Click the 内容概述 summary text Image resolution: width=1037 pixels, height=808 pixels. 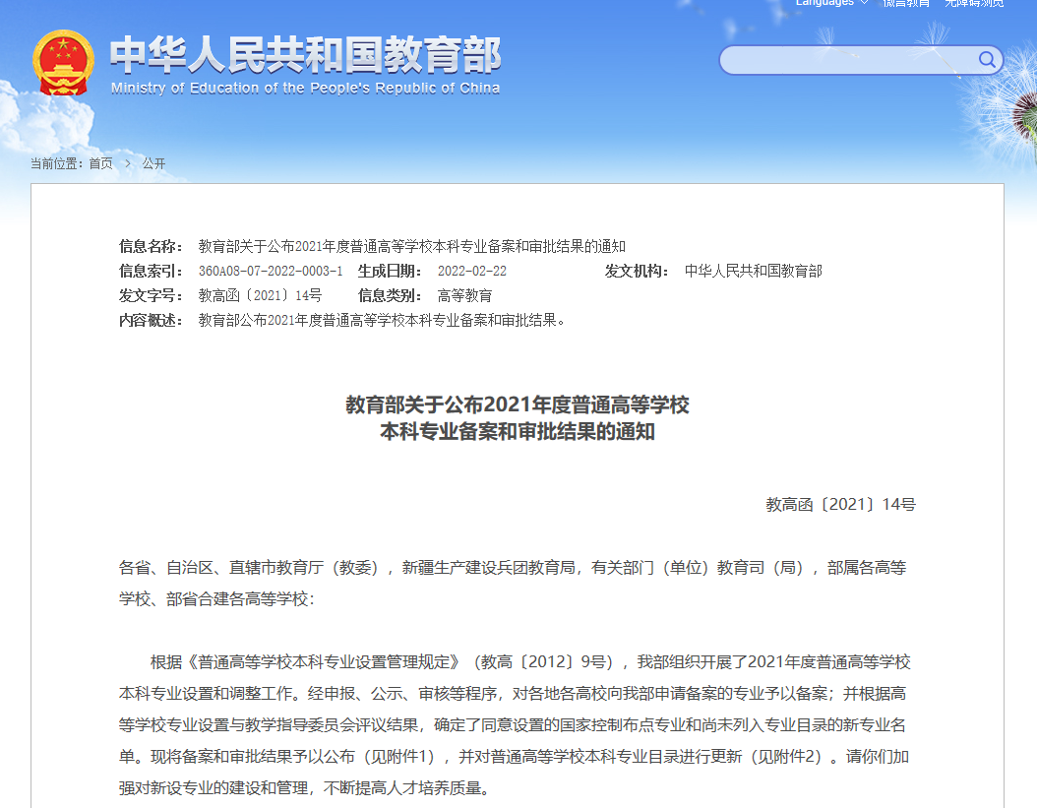(x=384, y=320)
